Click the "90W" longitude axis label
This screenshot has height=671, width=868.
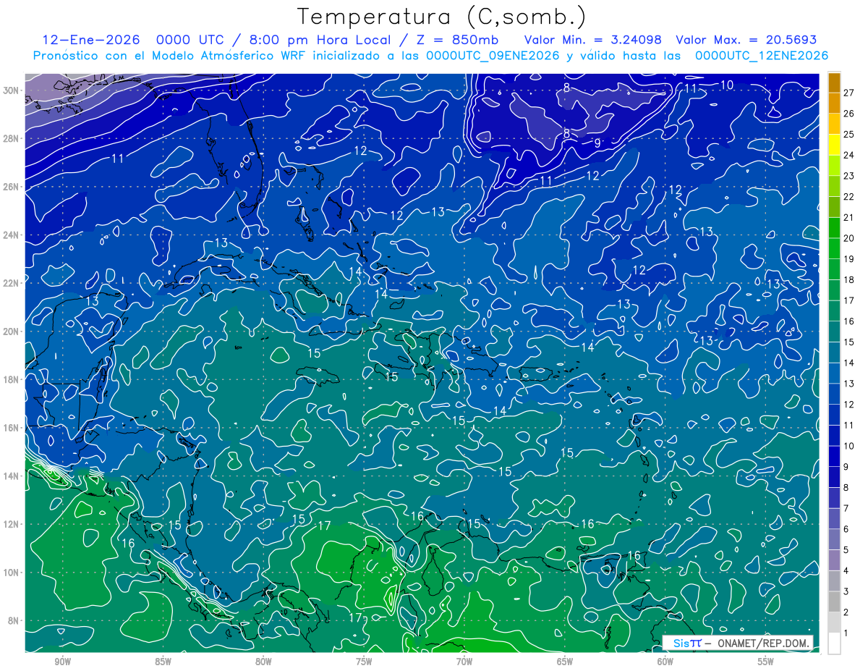(x=62, y=662)
